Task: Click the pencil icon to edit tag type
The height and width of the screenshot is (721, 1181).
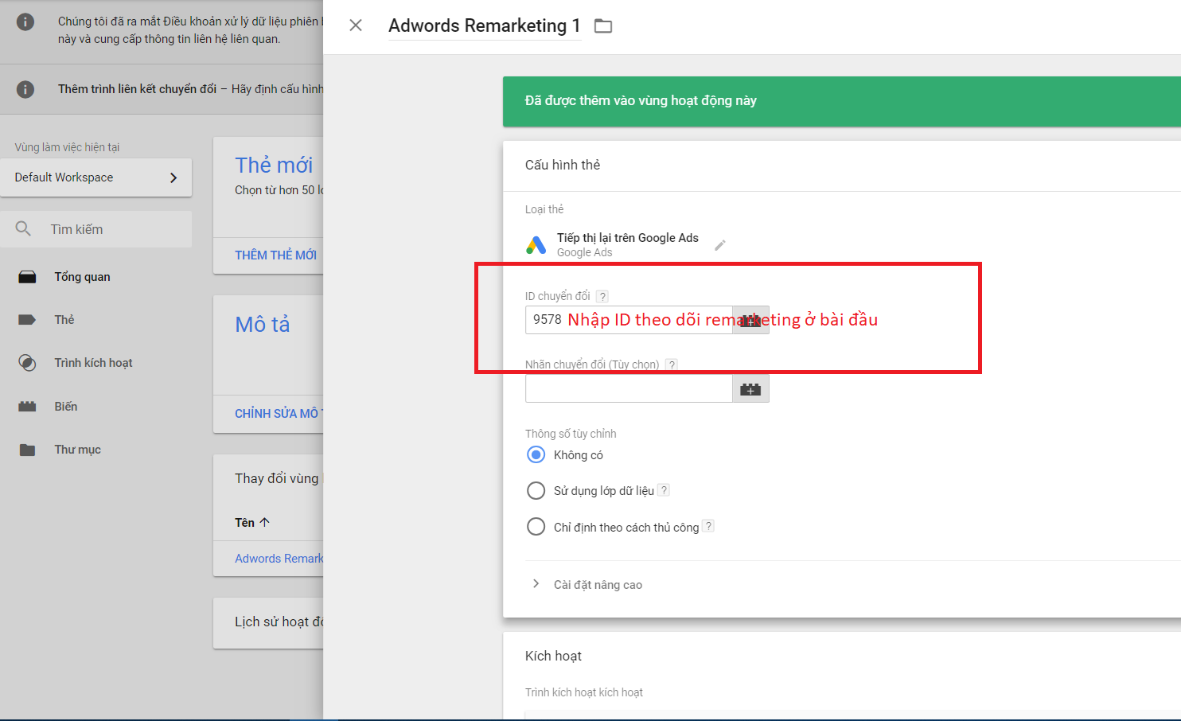Action: [x=720, y=245]
